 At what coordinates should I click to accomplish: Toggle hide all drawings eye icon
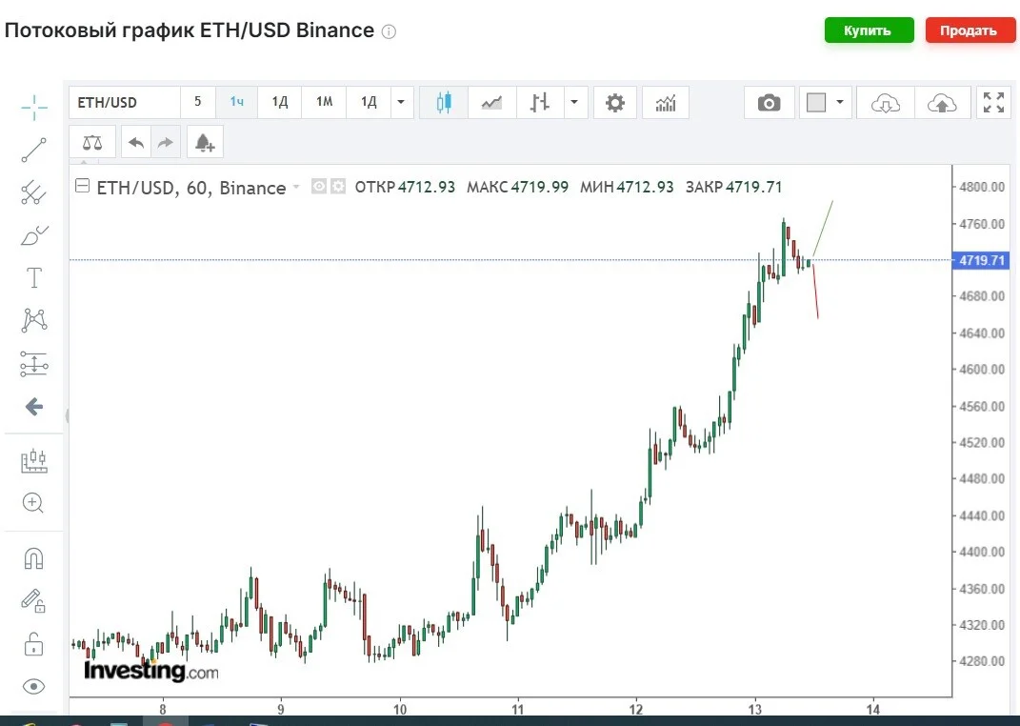click(x=34, y=687)
